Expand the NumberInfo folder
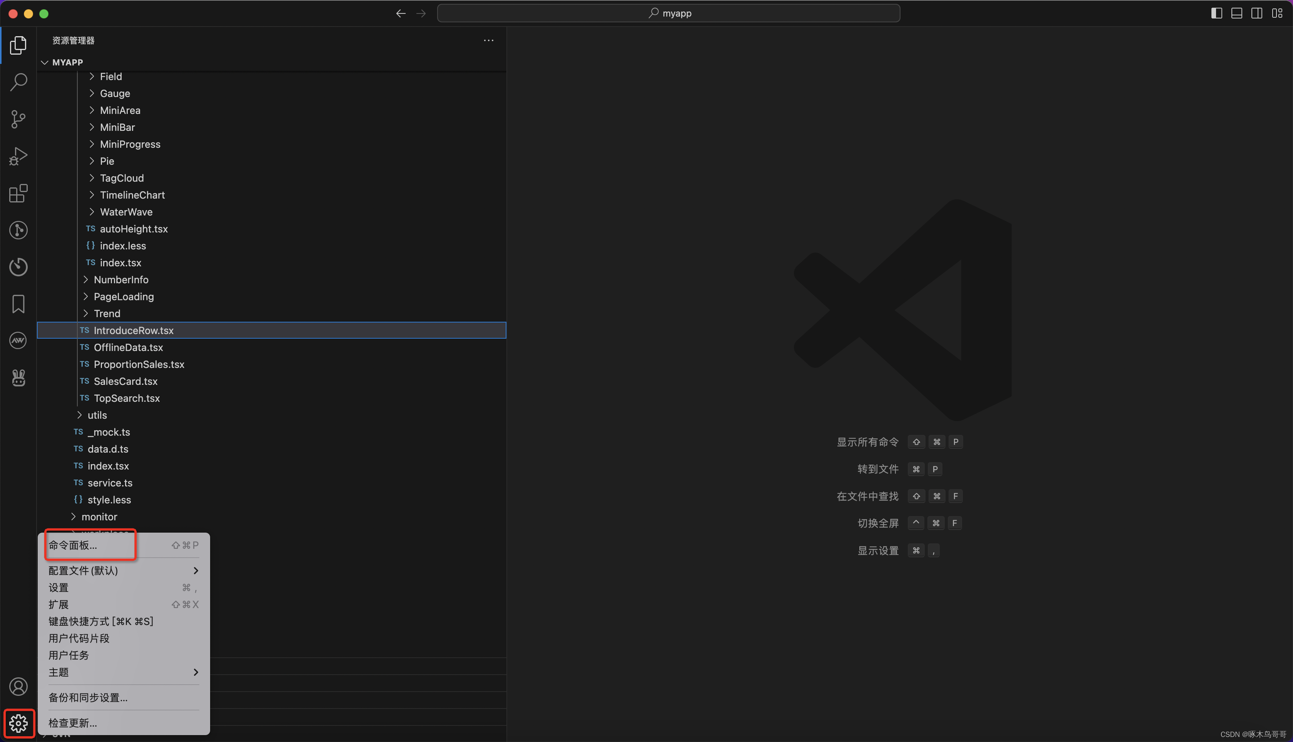1293x742 pixels. (272, 279)
